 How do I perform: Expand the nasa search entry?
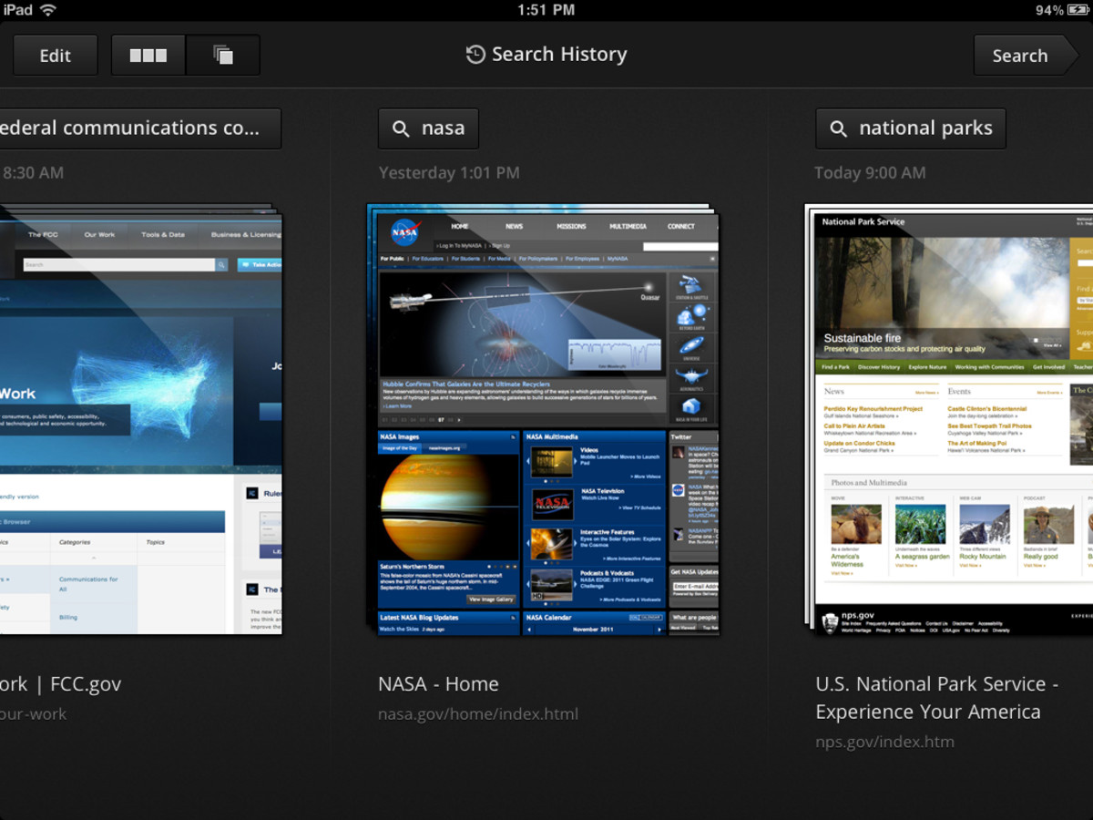(428, 128)
